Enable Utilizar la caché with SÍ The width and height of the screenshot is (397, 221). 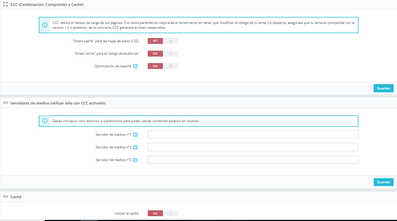[x=171, y=213]
